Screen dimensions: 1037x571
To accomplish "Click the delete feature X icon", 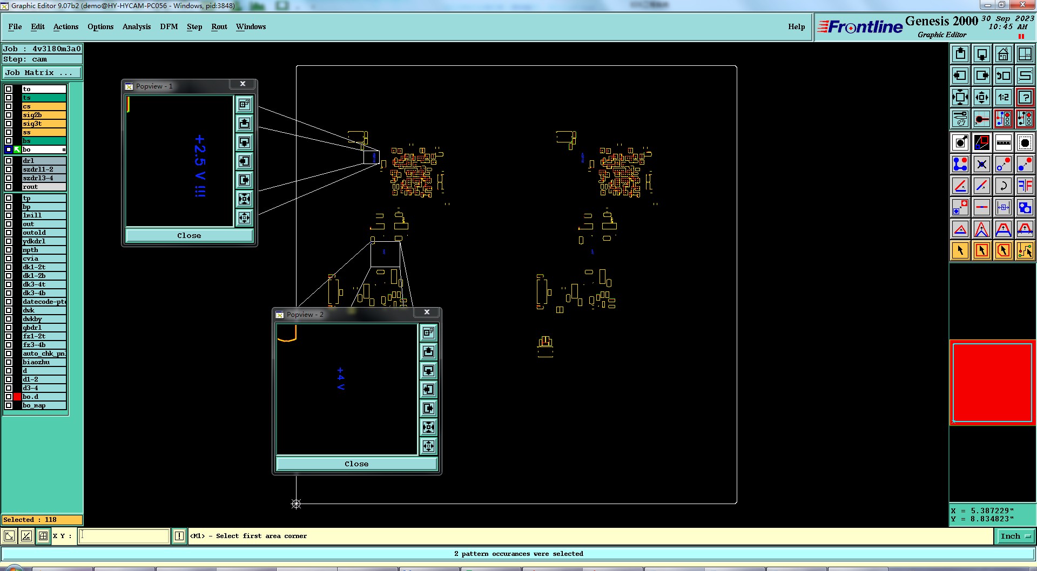I will tap(982, 164).
